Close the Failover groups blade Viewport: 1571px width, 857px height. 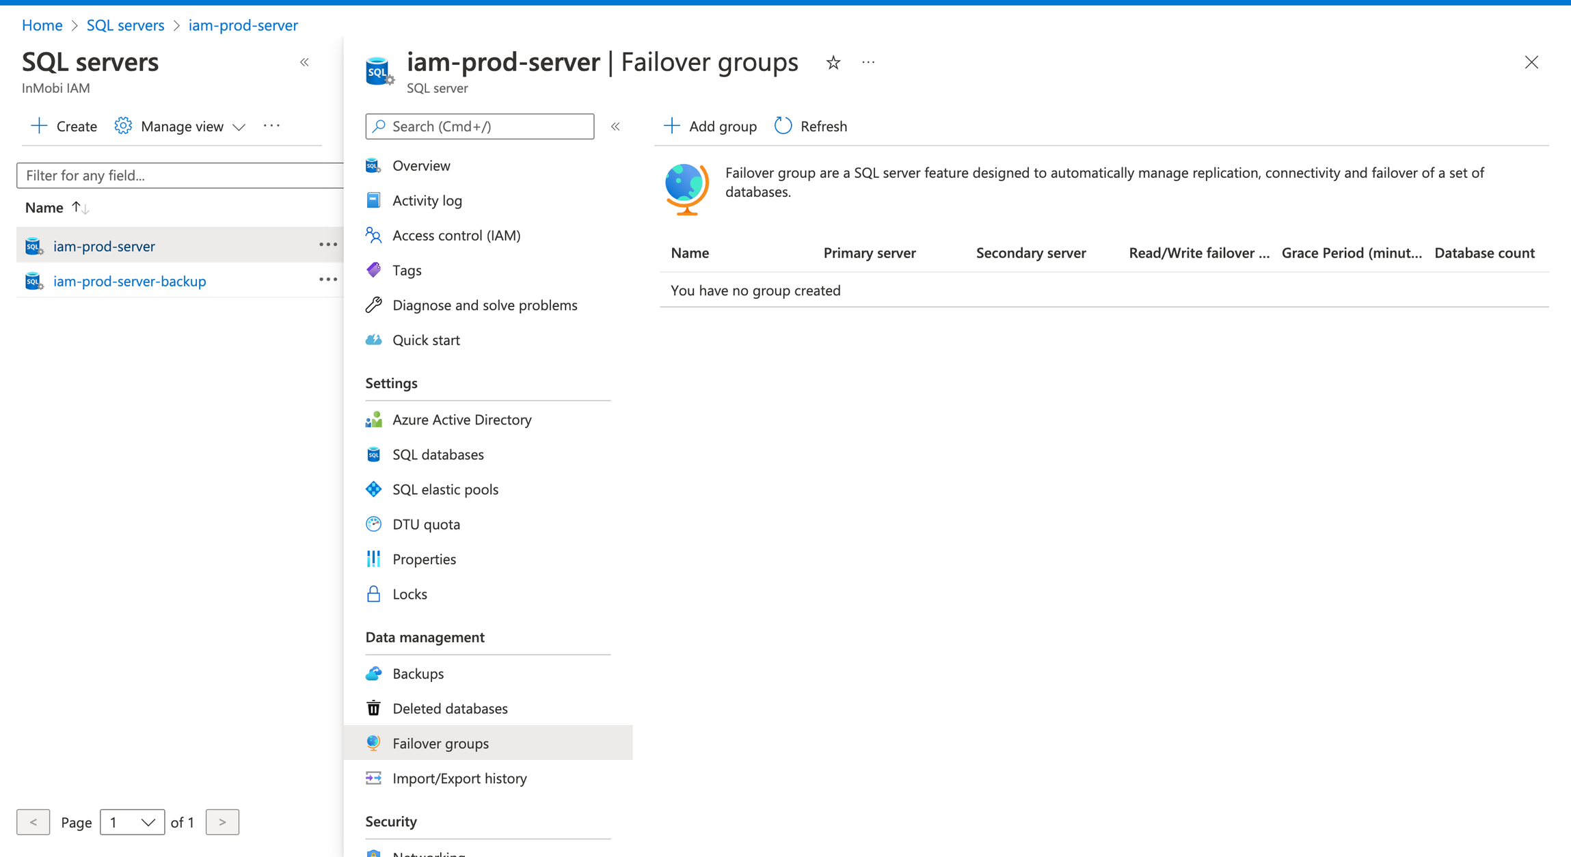(x=1531, y=62)
